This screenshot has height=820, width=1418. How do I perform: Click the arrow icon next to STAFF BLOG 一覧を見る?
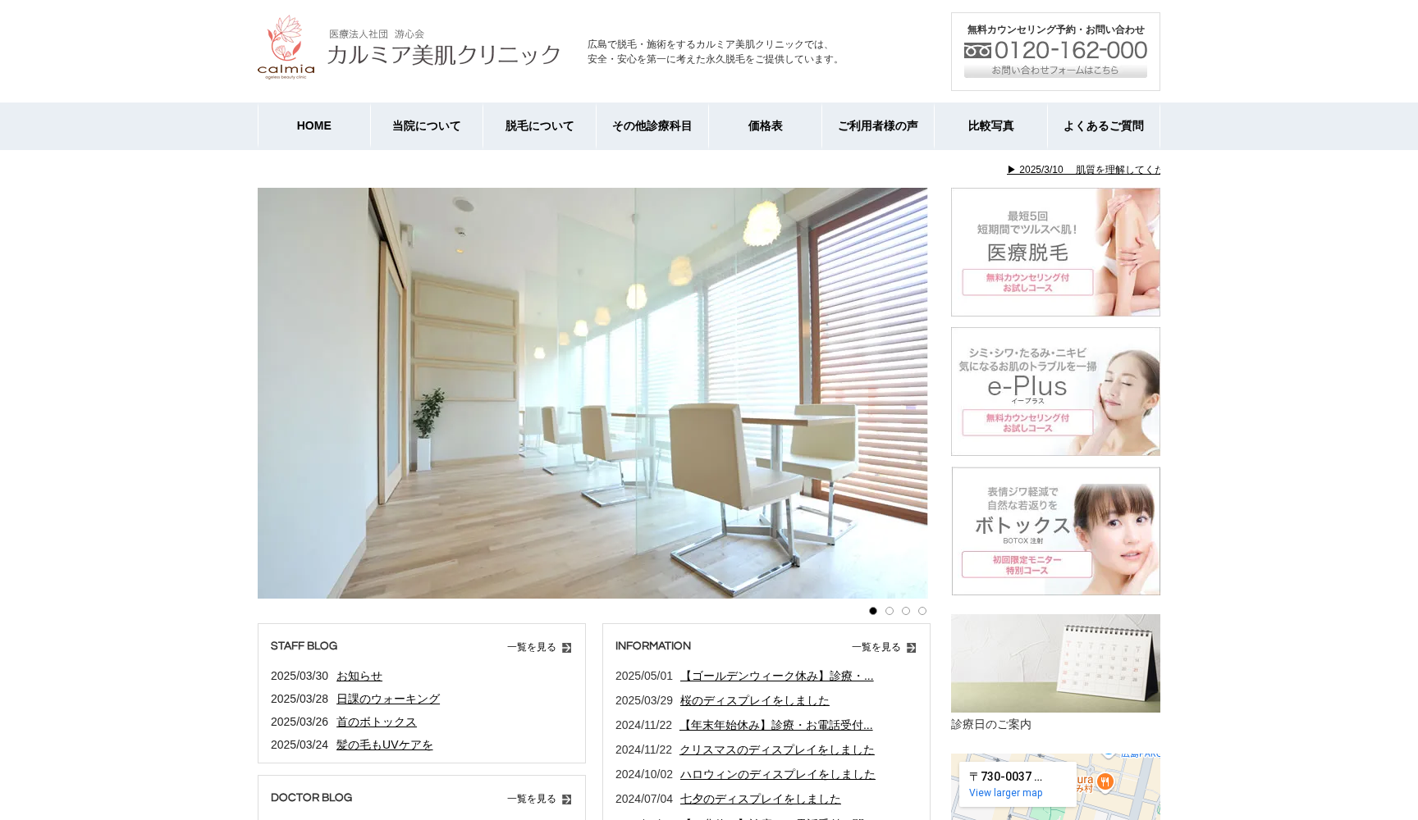pos(567,647)
